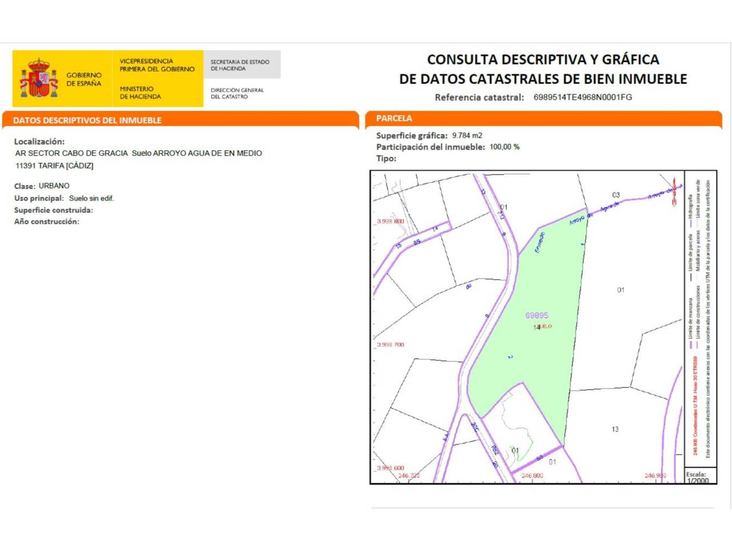The width and height of the screenshot is (732, 549).
Task: Click the 3.998.700 coordinate label
Action: (391, 345)
